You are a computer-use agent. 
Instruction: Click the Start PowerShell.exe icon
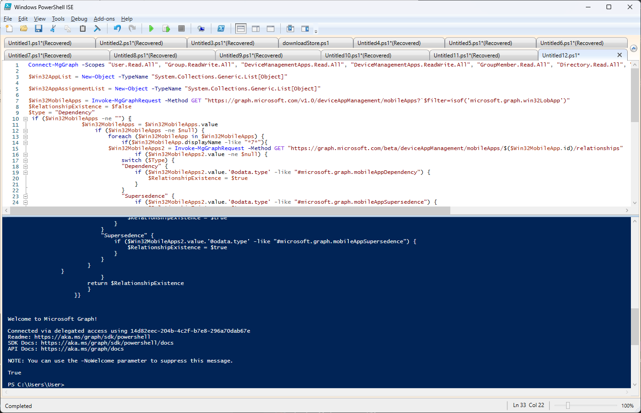tap(221, 28)
